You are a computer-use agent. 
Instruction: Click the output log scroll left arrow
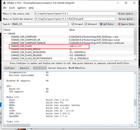click(x=5, y=125)
